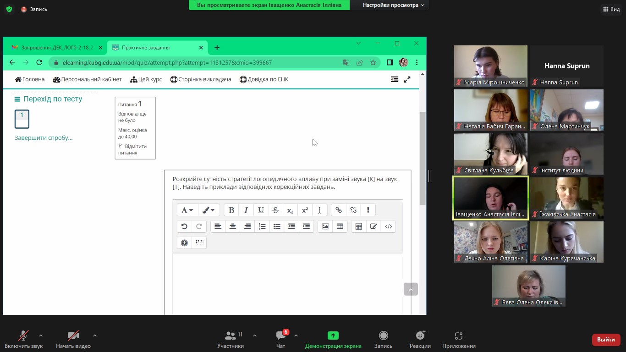Create an unordered bullet list
Screen dimensions: 626x352
pos(277,226)
